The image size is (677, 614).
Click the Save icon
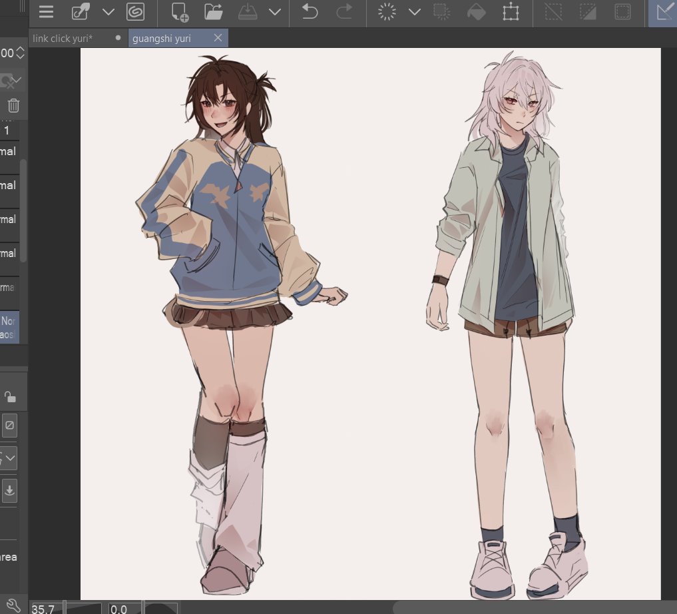tap(248, 12)
